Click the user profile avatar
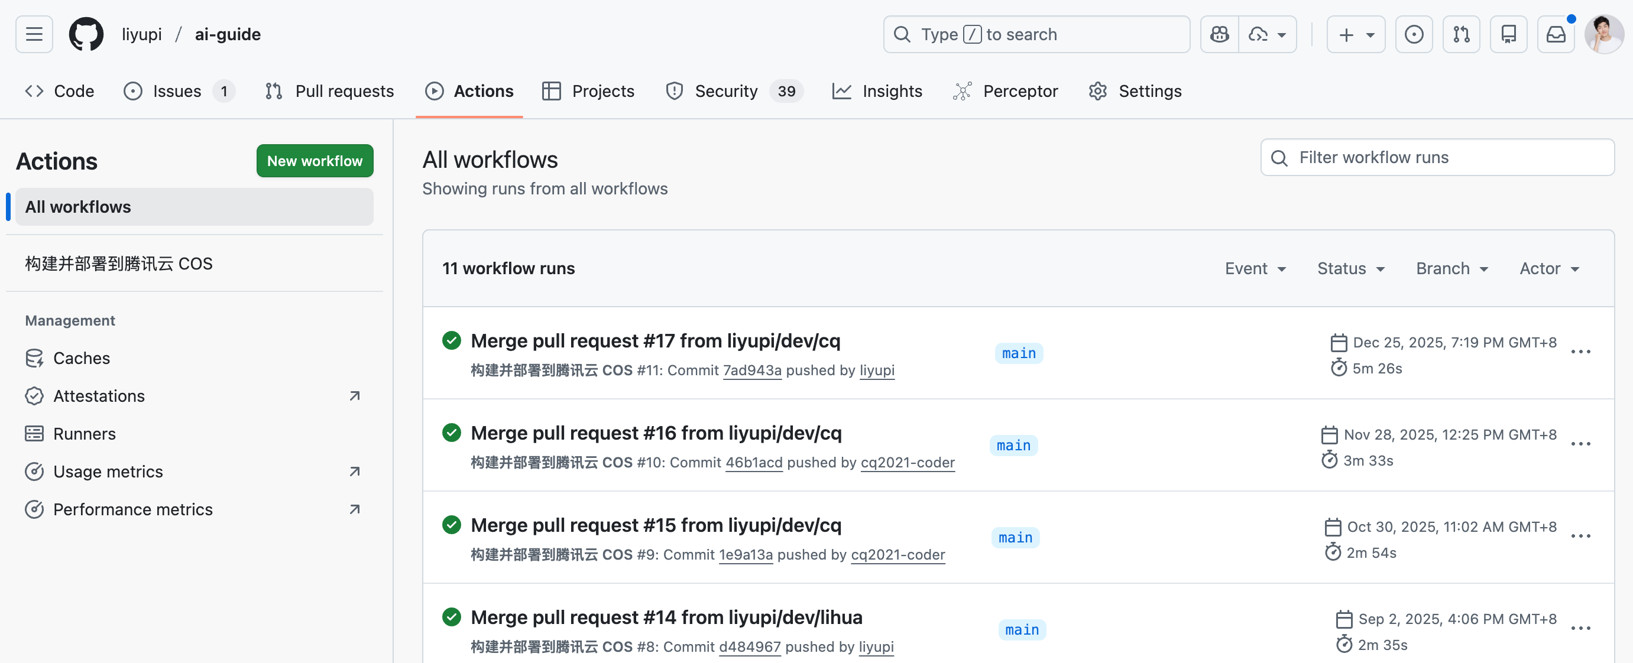1633x663 pixels. coord(1604,34)
